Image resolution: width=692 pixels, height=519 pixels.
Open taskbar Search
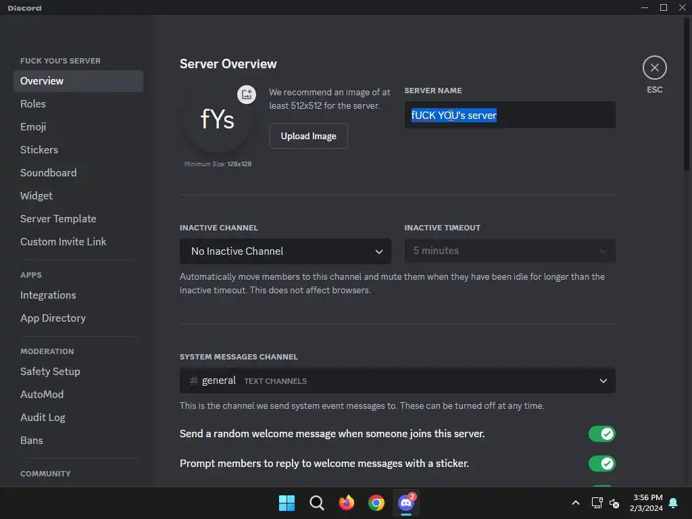(316, 503)
